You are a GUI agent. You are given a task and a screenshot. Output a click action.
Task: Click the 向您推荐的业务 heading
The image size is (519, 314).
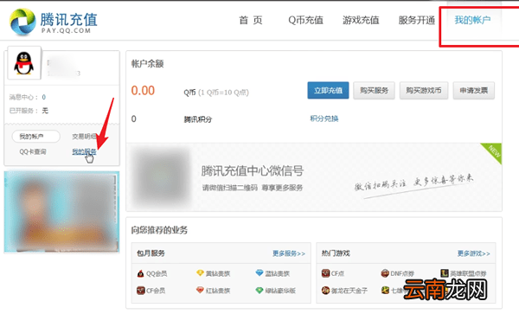coord(159,230)
